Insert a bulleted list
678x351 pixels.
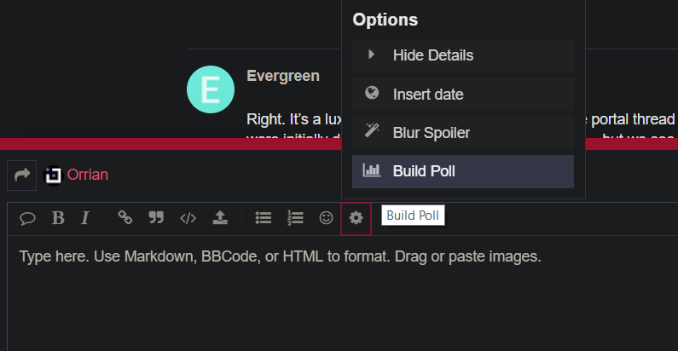point(264,218)
